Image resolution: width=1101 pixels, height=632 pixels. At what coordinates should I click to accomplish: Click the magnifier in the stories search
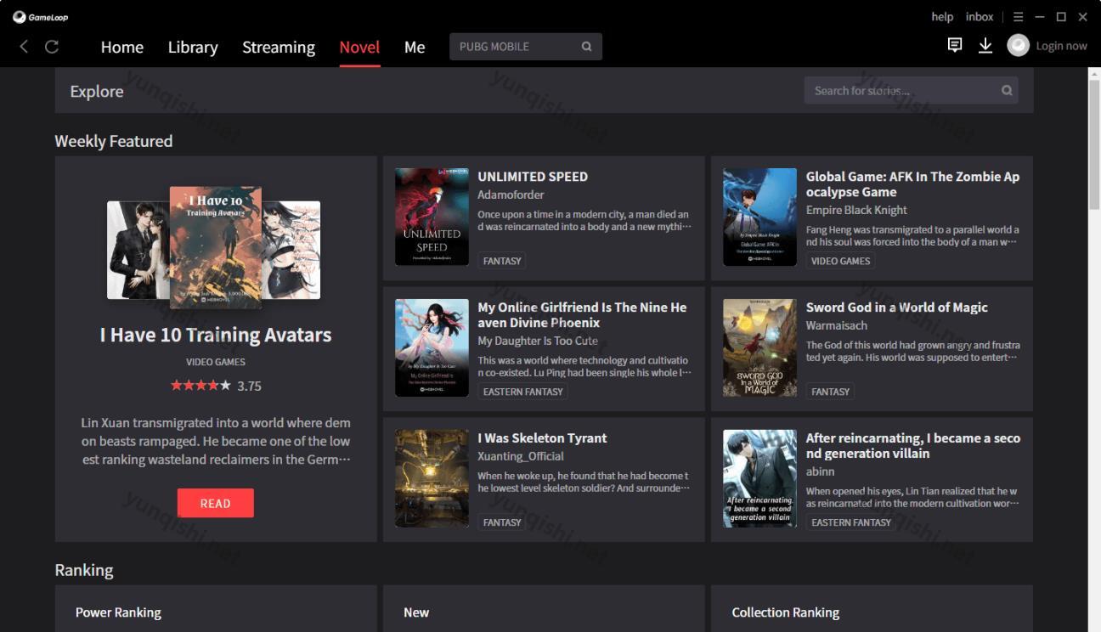coord(1007,90)
